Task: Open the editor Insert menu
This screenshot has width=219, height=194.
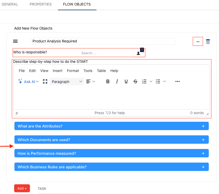Action: tap(57, 71)
